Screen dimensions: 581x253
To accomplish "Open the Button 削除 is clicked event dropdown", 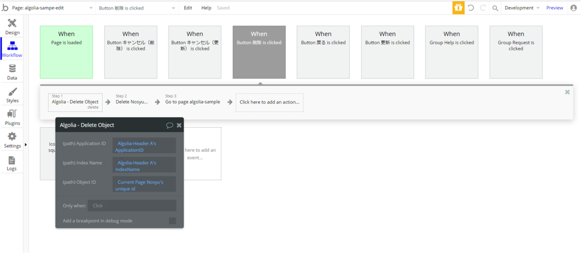I will coord(138,8).
